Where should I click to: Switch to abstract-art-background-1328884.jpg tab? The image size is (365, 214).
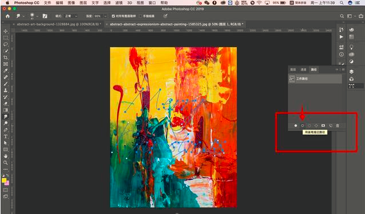tap(58, 24)
